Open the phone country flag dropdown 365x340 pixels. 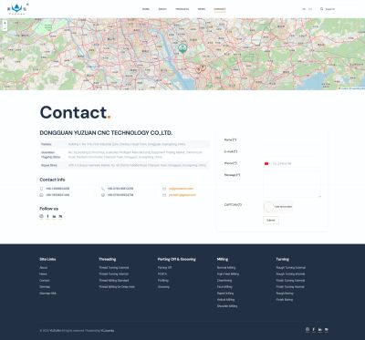coord(267,164)
